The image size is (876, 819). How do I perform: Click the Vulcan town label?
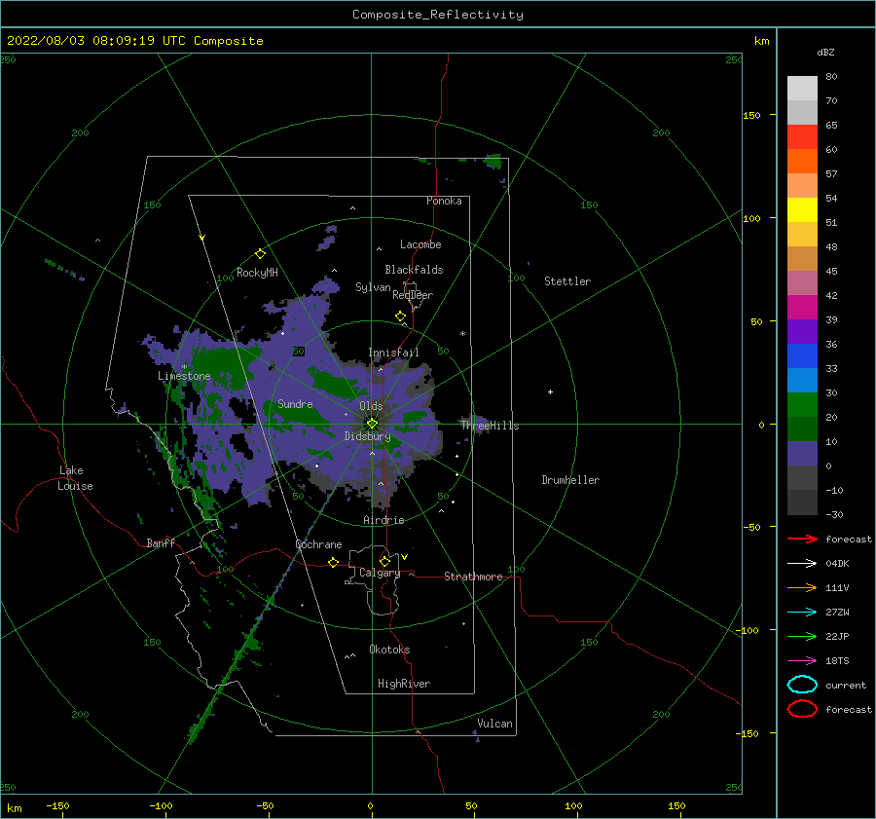[x=495, y=724]
